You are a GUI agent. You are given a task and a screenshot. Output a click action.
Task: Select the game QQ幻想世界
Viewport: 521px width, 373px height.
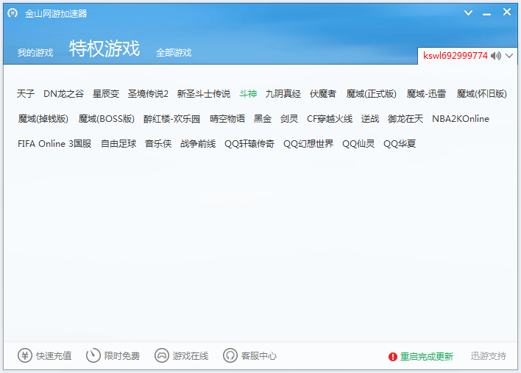308,144
